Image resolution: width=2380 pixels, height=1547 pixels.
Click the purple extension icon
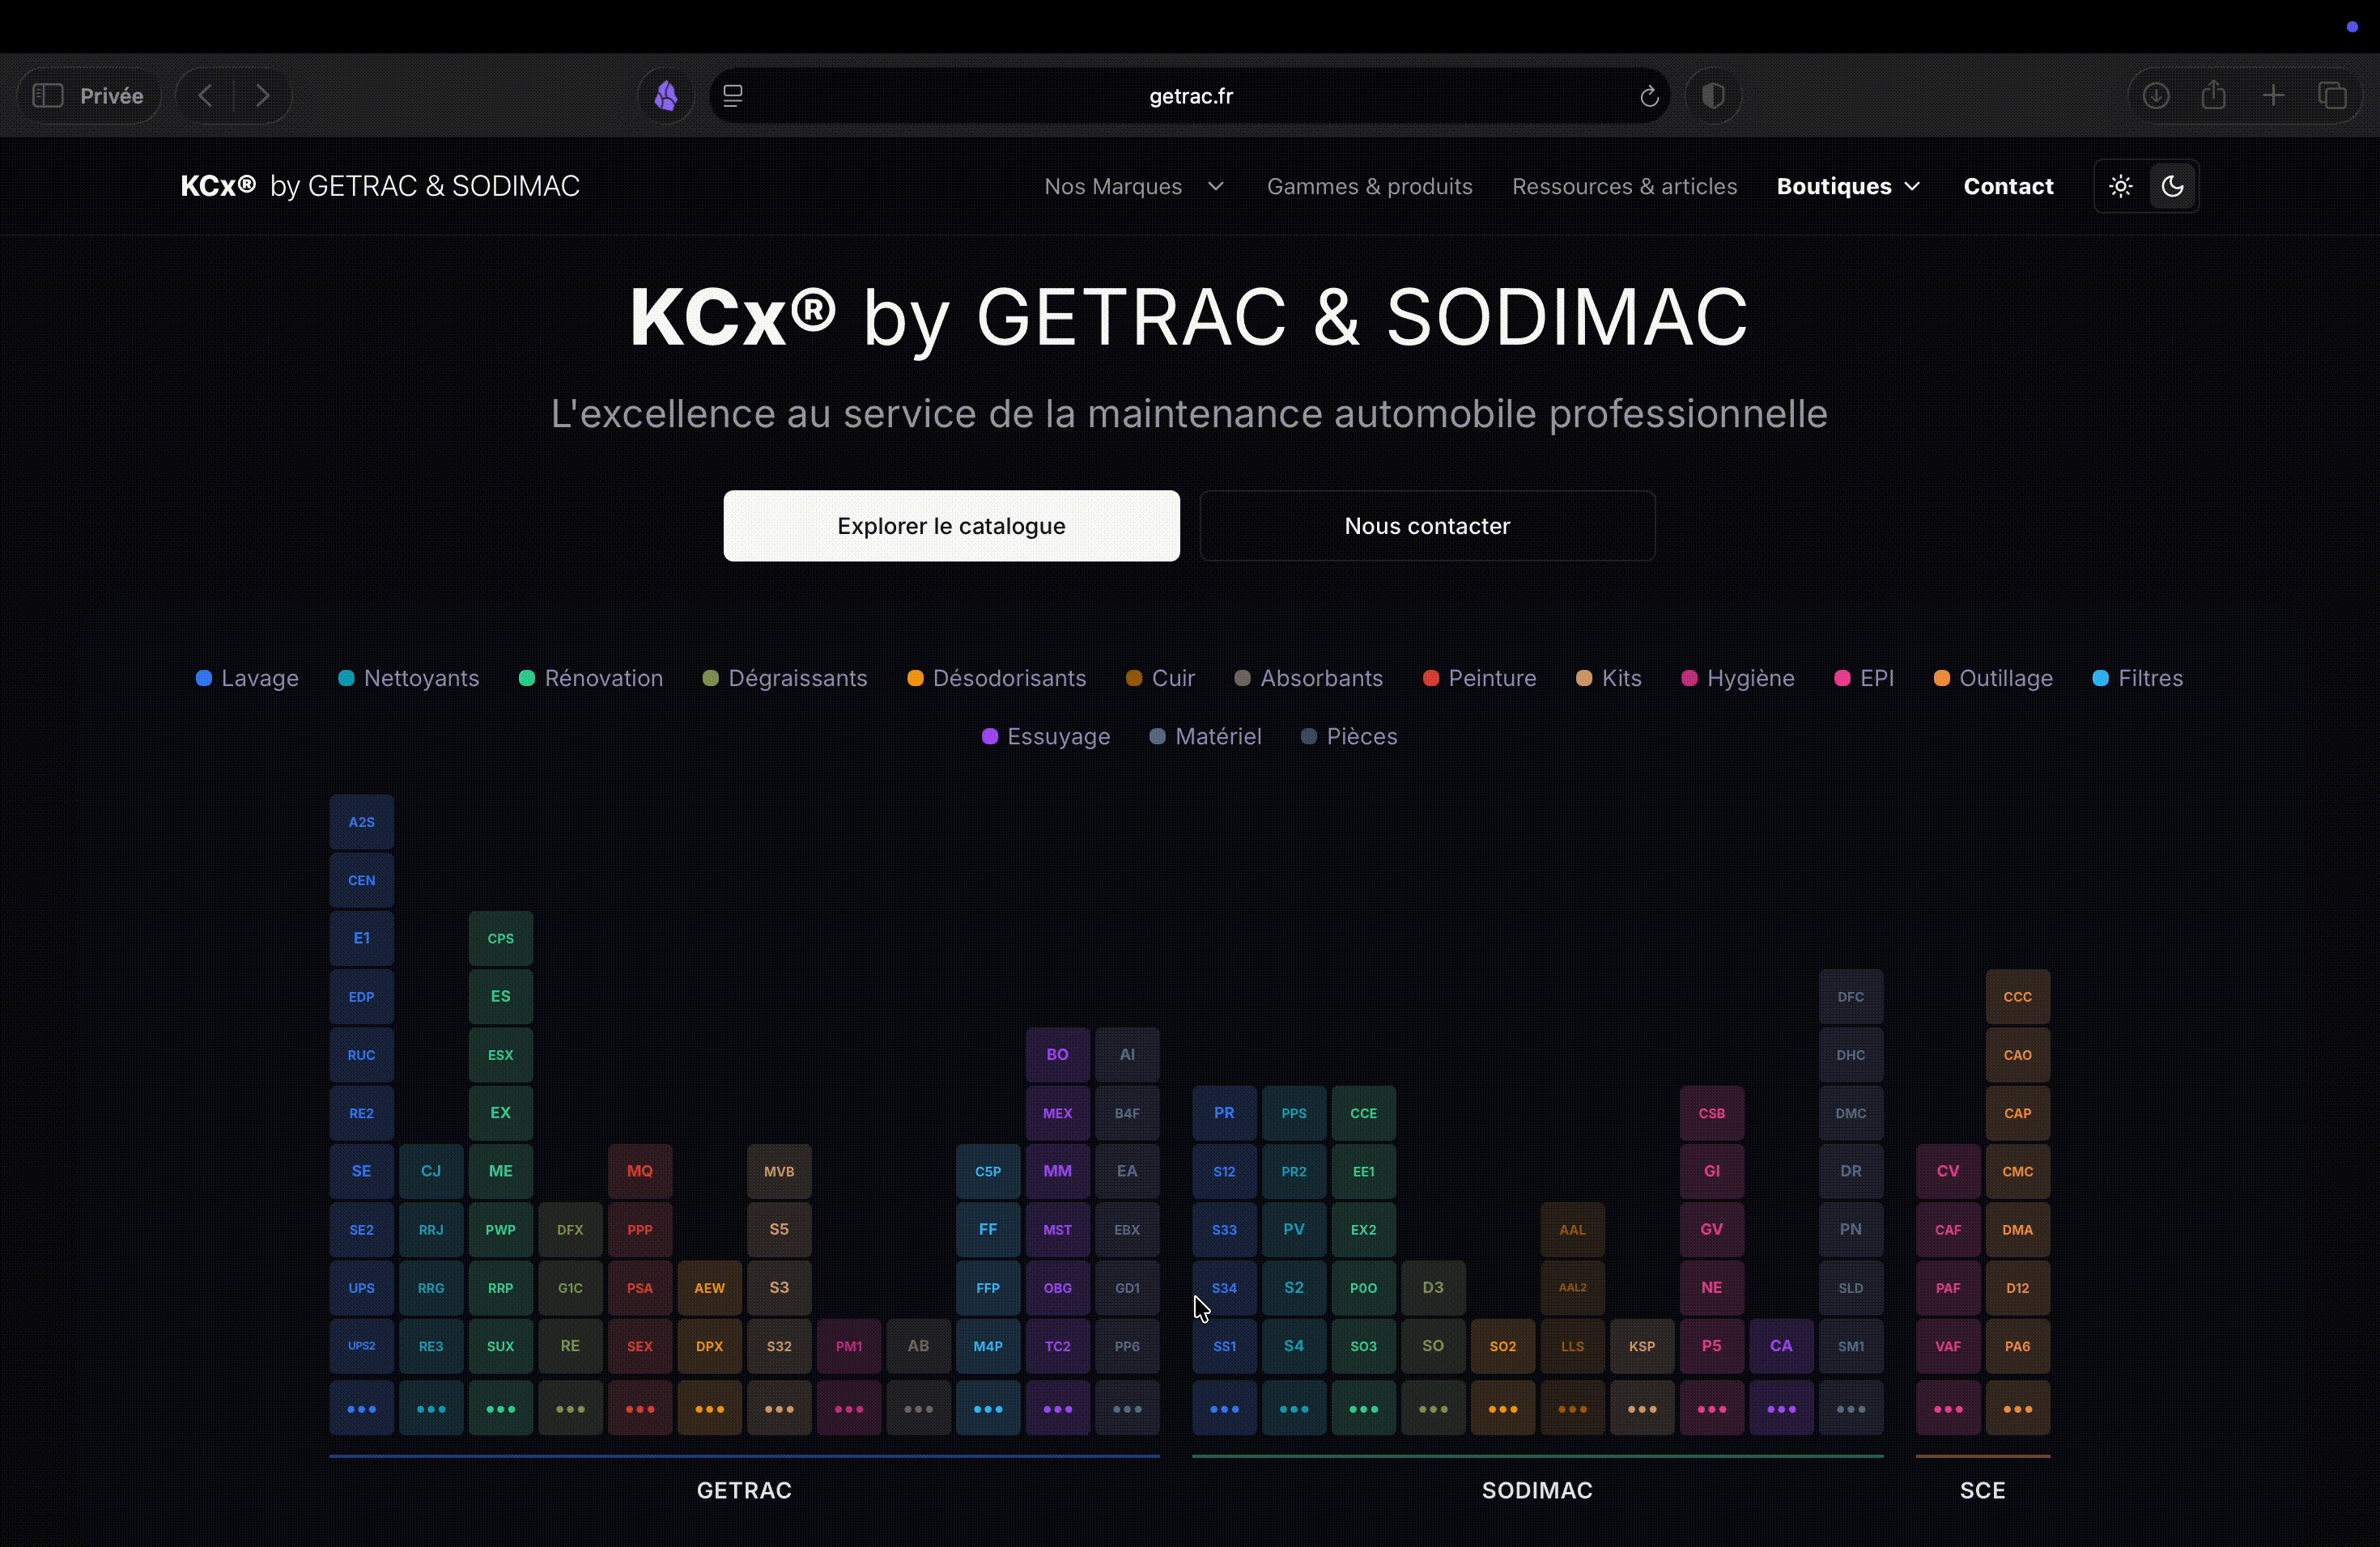click(666, 96)
